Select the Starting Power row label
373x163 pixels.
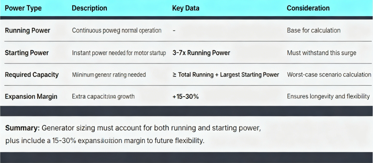(x=27, y=53)
